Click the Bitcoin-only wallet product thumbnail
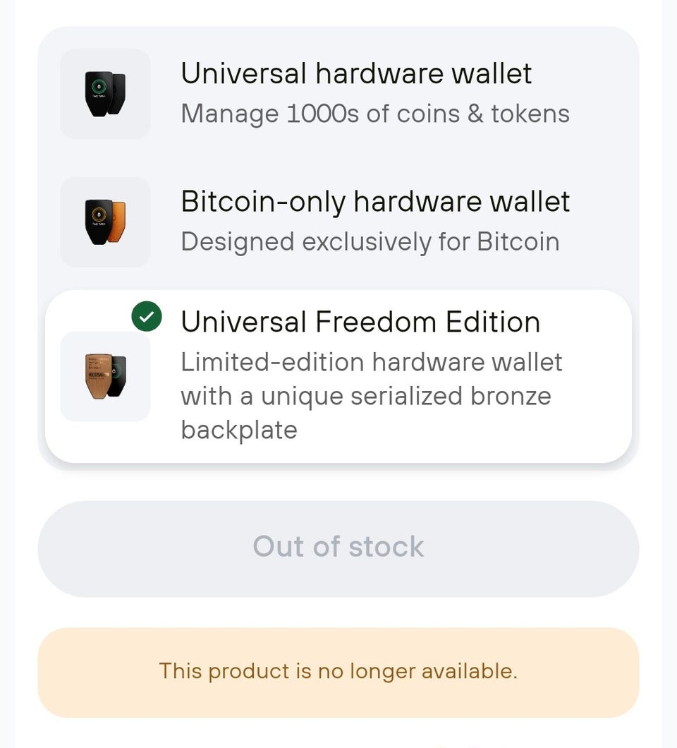Viewport: 677px width, 748px height. tap(105, 222)
